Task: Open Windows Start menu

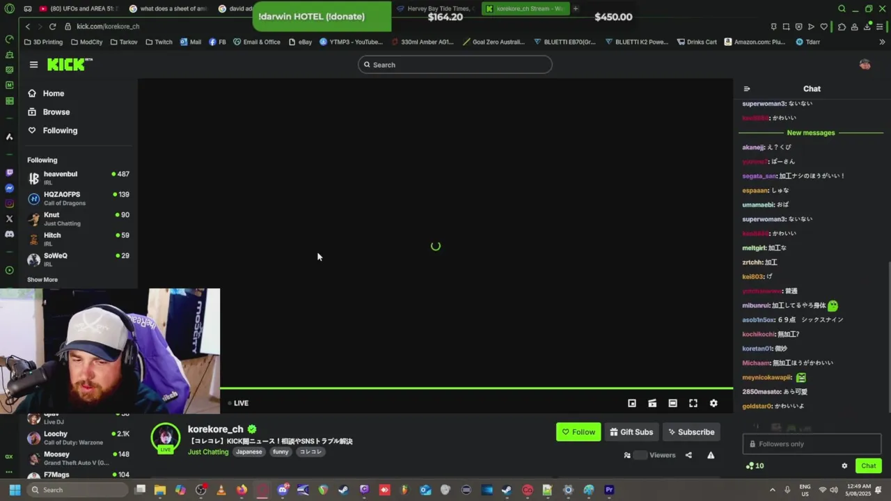Action: 15,490
